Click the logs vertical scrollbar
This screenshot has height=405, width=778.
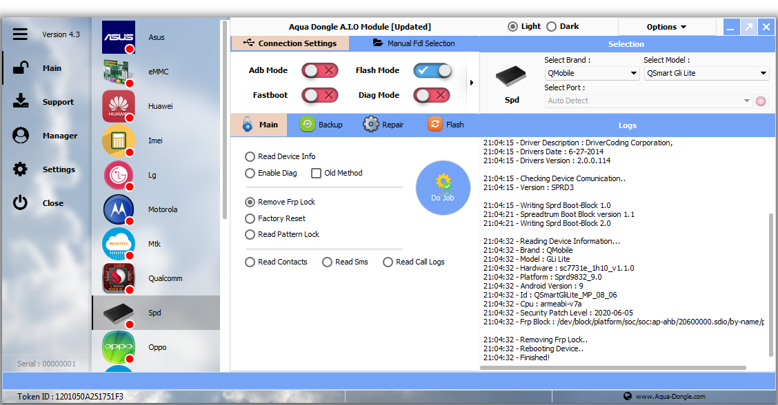770,285
